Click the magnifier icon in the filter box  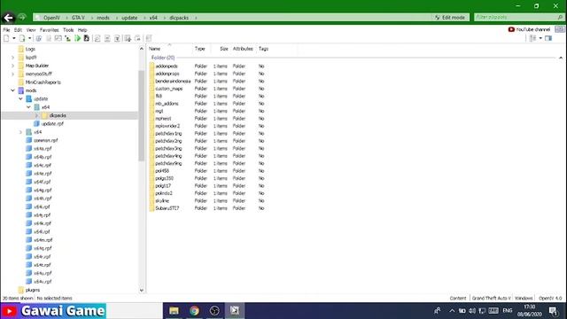point(560,18)
